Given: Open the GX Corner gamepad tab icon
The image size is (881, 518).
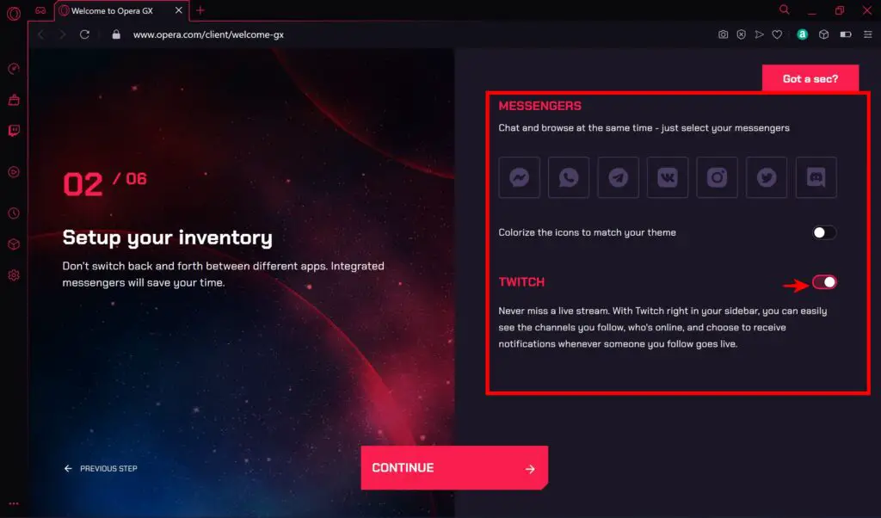Looking at the screenshot, I should pyautogui.click(x=40, y=10).
